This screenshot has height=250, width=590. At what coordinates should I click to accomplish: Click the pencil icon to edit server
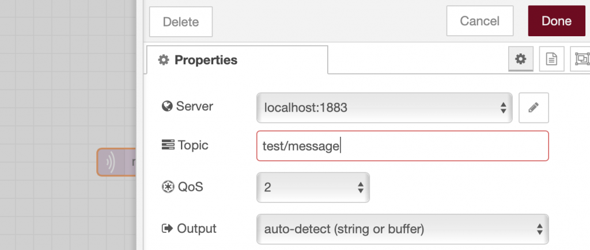click(534, 107)
